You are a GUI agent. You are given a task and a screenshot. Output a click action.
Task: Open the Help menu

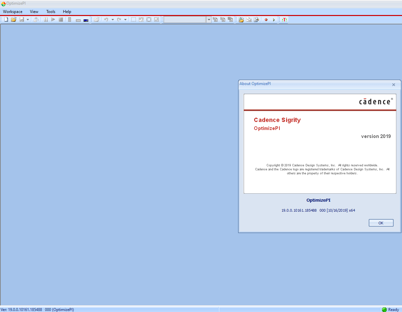pos(67,12)
